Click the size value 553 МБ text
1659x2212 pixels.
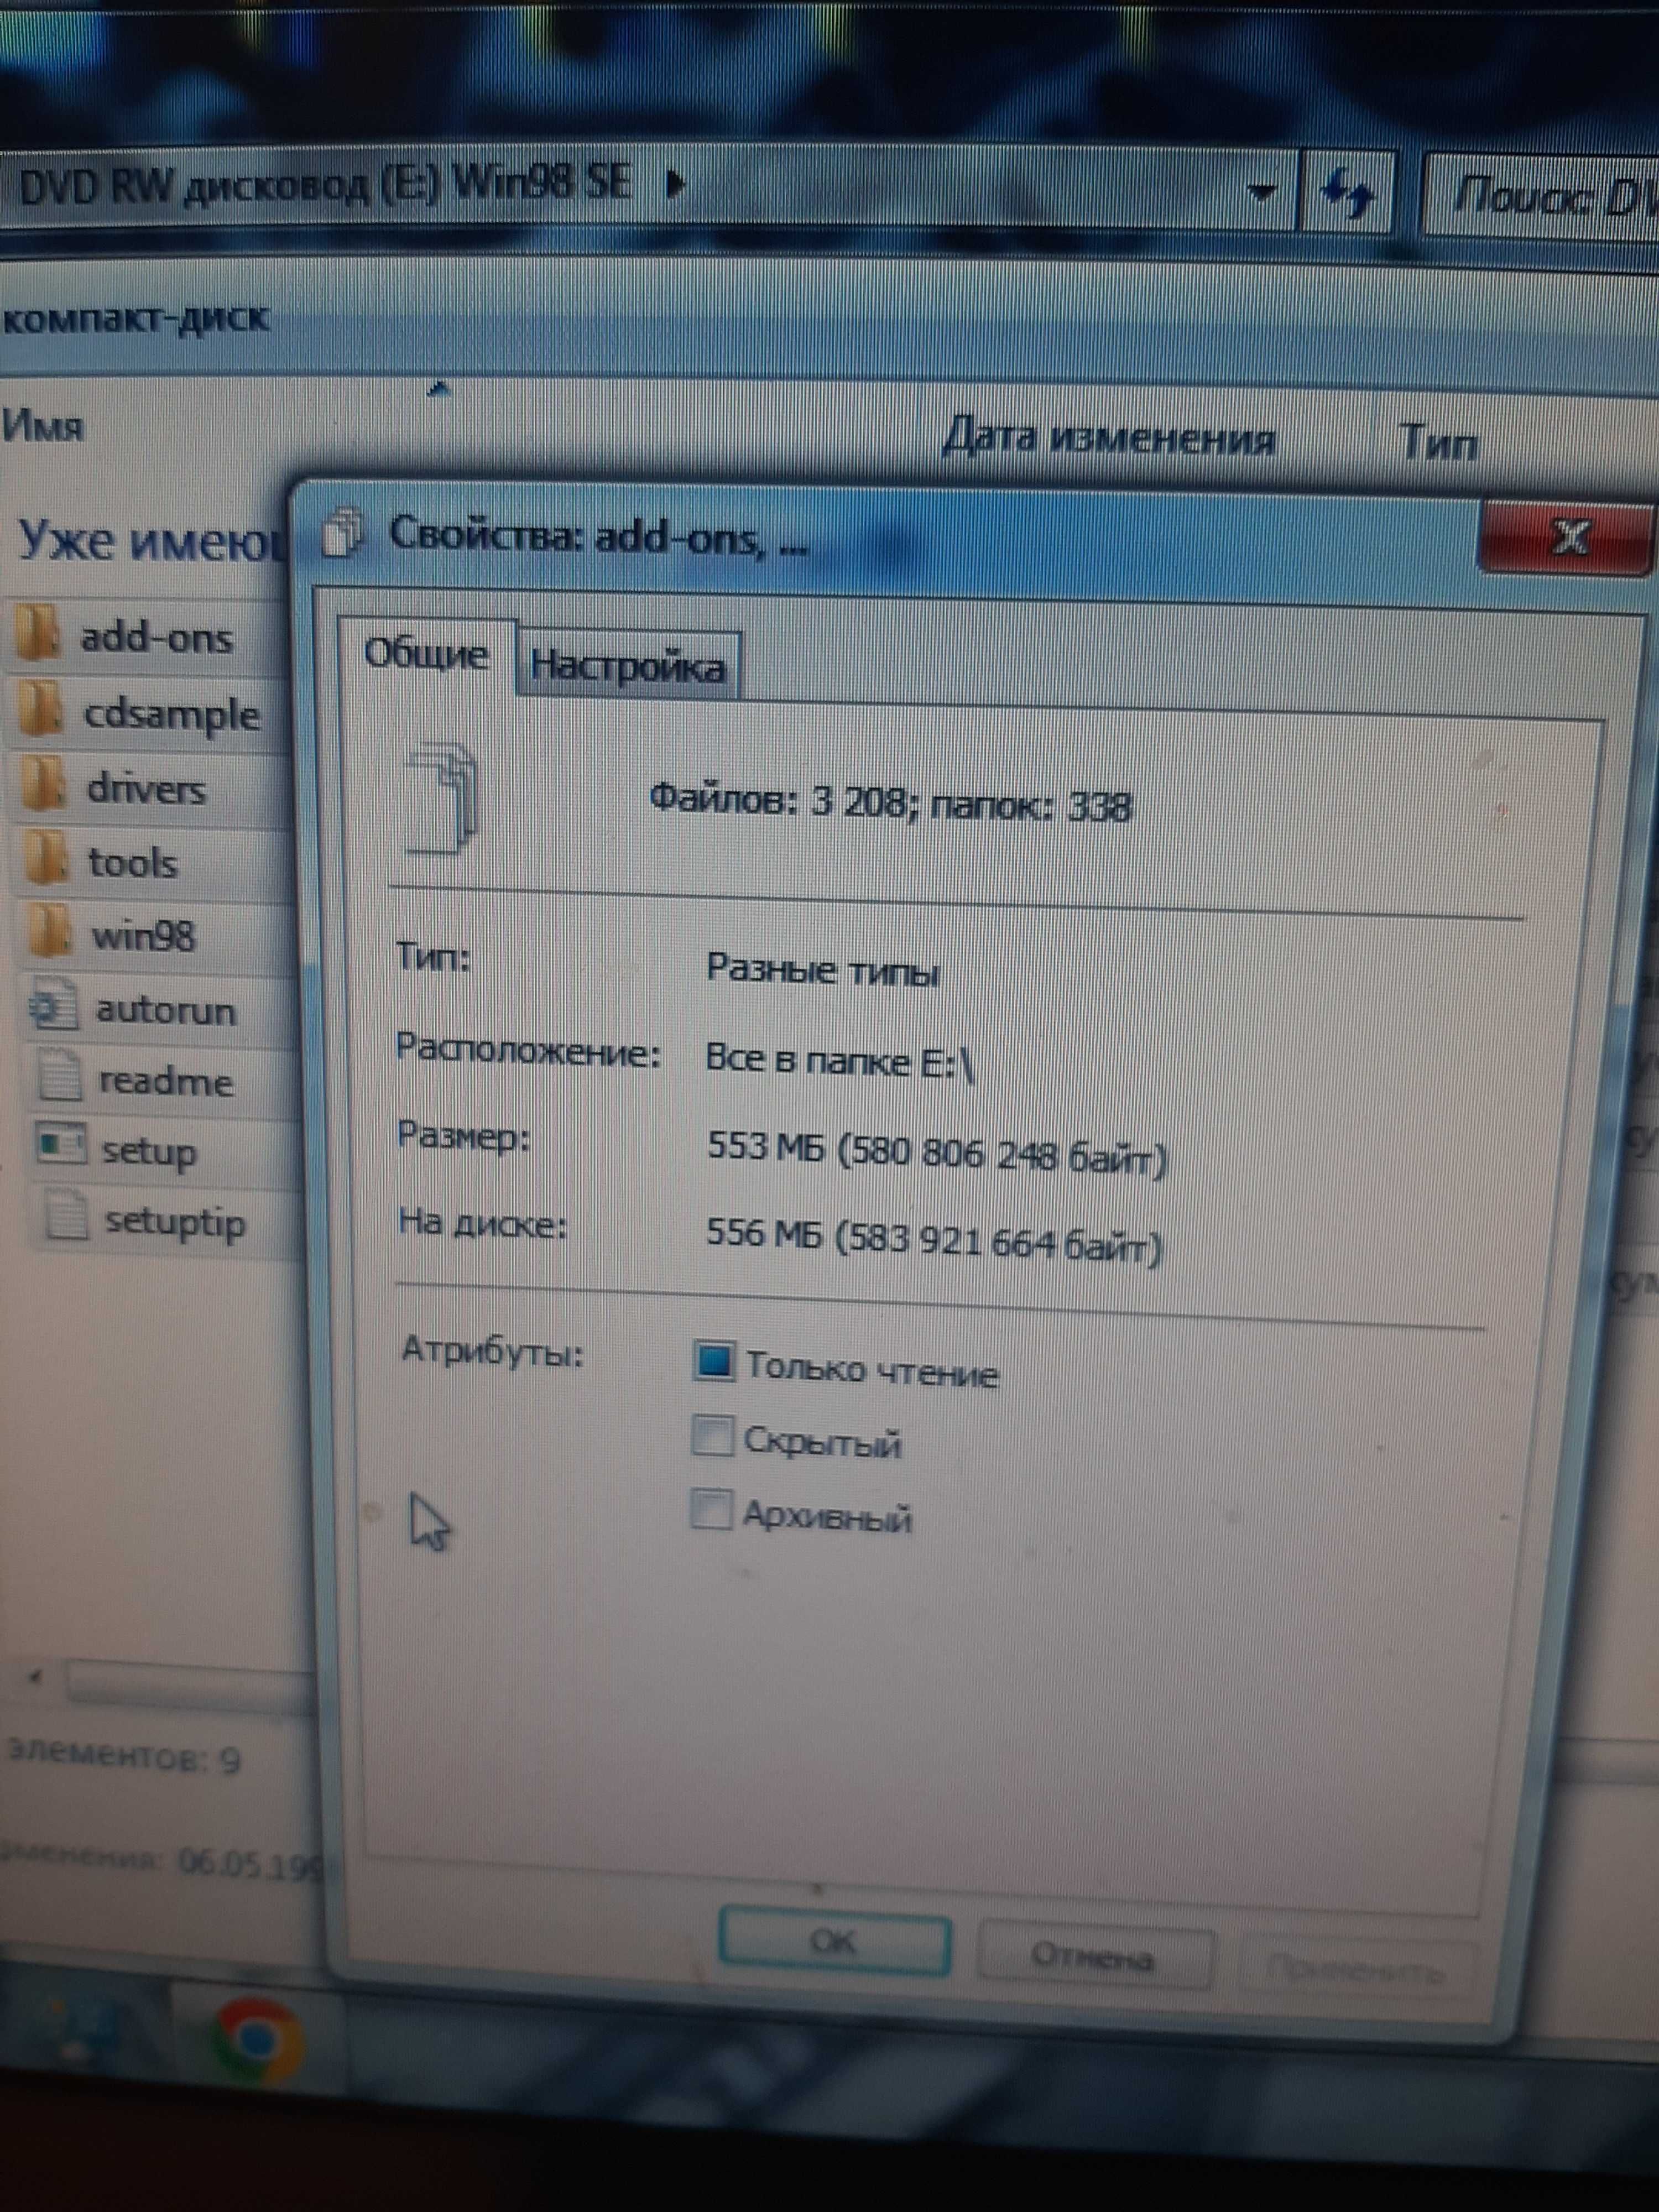[x=937, y=1153]
